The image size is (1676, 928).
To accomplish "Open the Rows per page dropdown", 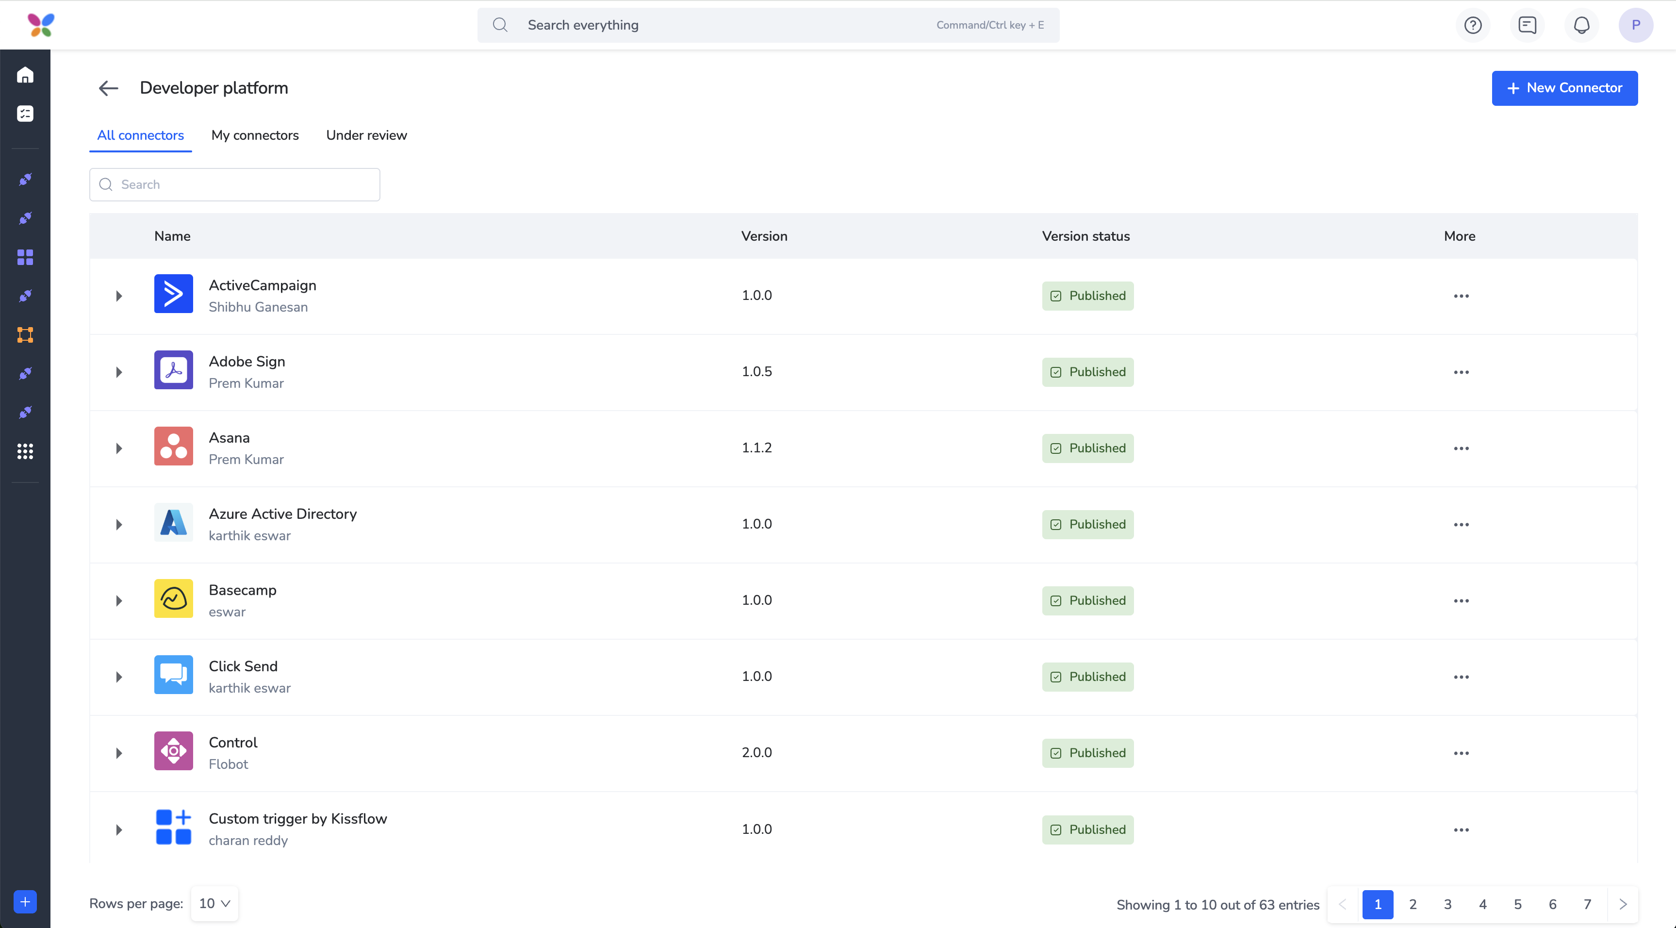I will click(x=214, y=903).
